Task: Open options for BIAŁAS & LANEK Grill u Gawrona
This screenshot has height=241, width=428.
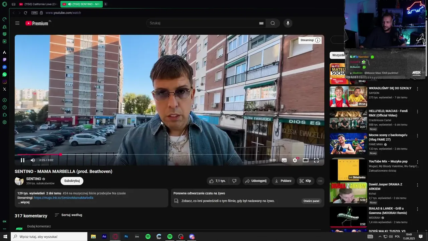Action: tap(417, 209)
